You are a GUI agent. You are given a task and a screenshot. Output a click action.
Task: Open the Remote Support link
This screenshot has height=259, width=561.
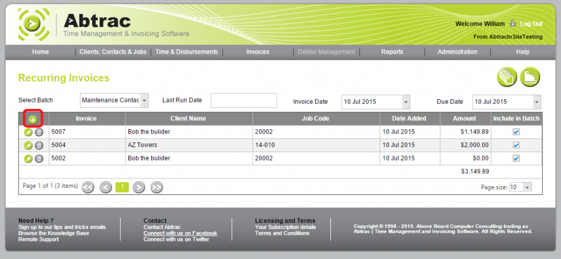(39, 239)
